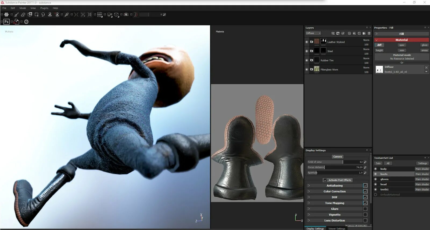The width and height of the screenshot is (430, 230).
Task: Disable the Tone Mapping checkbox
Action: pyautogui.click(x=365, y=203)
